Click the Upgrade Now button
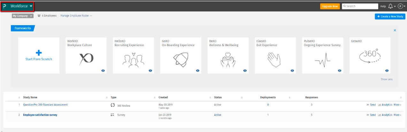The height and width of the screenshot is (132, 407). pyautogui.click(x=330, y=6)
